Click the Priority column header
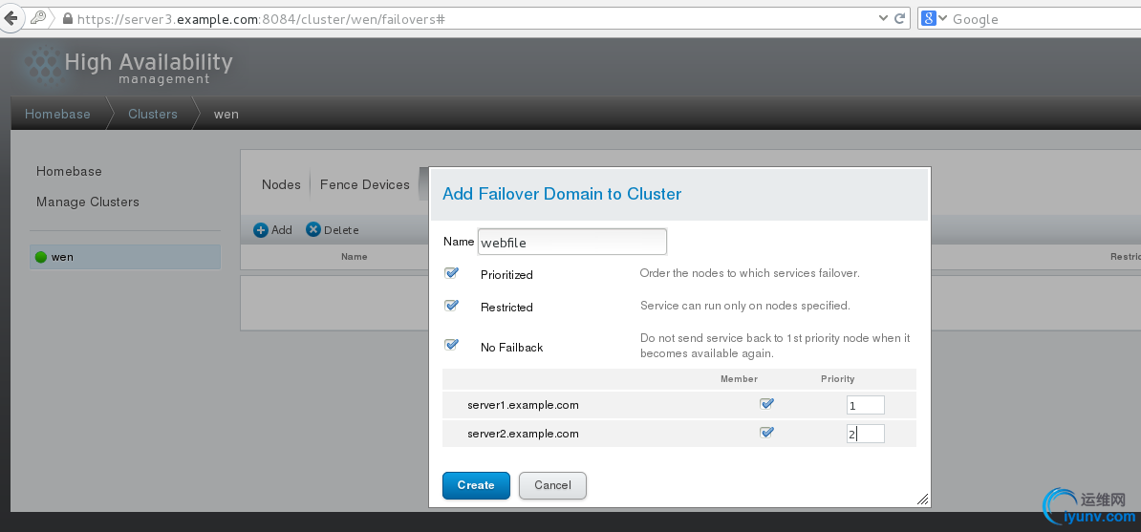This screenshot has height=532, width=1141. [x=837, y=379]
